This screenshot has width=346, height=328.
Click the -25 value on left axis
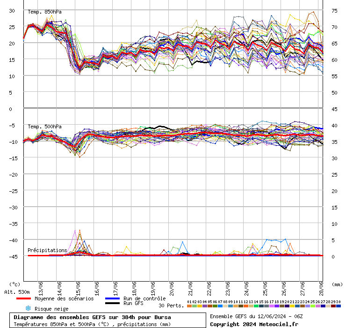pos(13,191)
